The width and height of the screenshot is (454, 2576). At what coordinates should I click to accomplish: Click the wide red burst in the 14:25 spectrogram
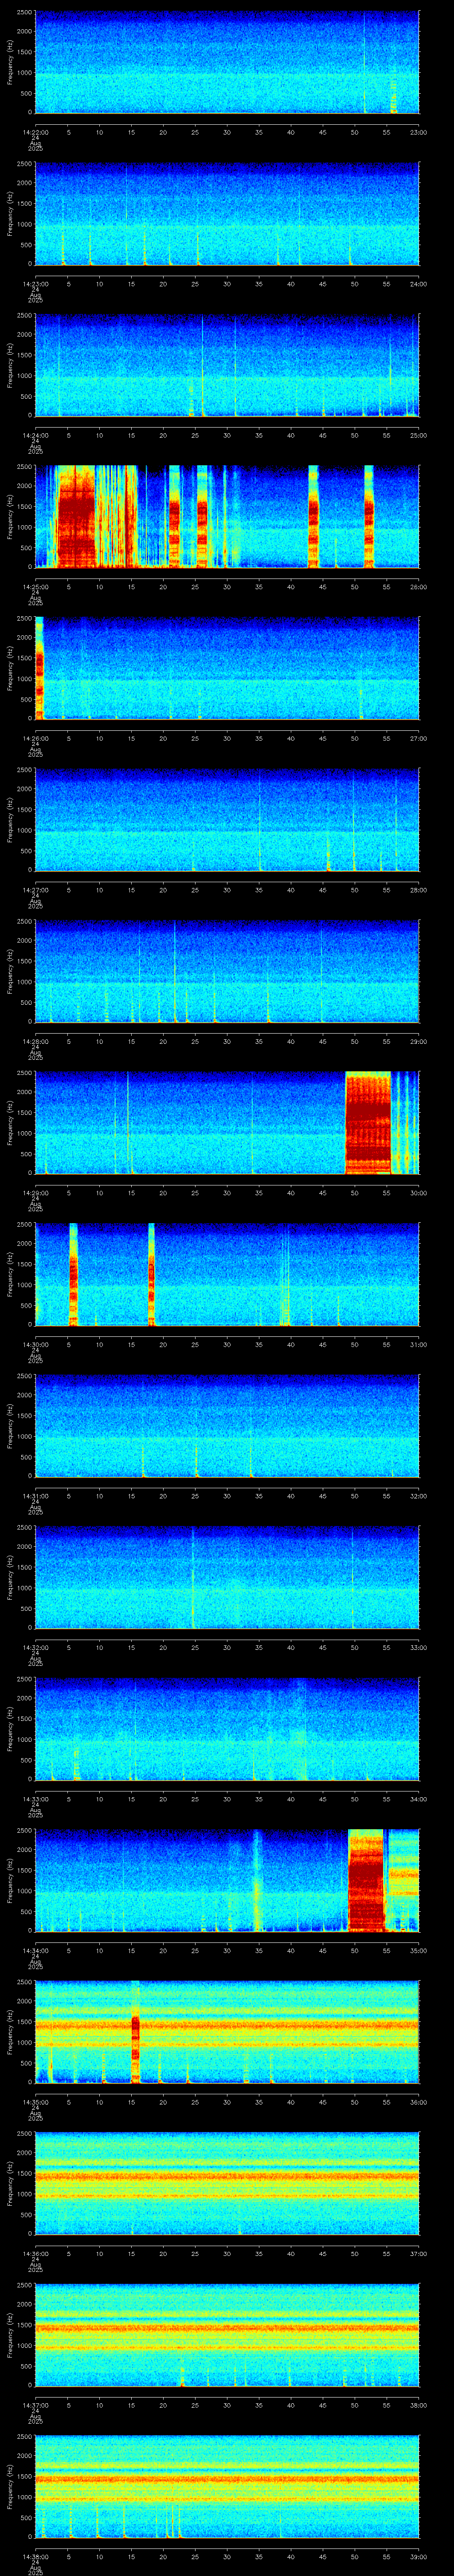pyautogui.click(x=76, y=516)
